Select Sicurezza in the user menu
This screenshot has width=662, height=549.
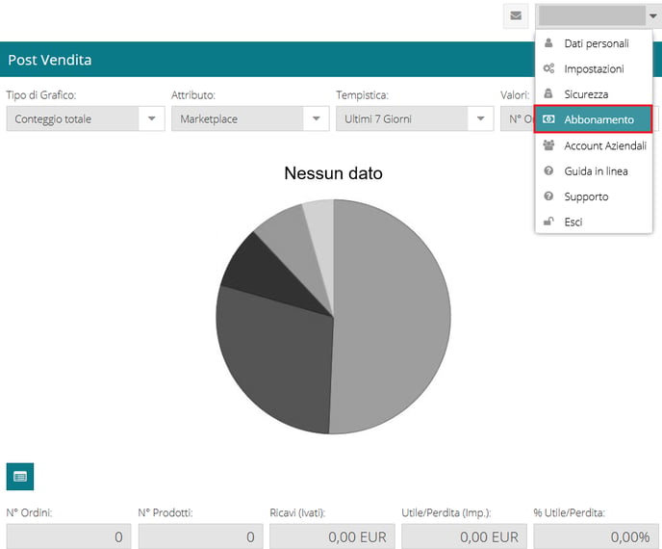[594, 93]
